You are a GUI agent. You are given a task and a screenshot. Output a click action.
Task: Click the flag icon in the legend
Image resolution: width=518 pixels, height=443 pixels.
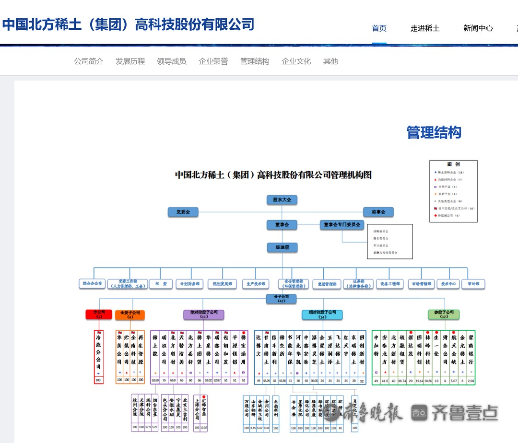pyautogui.click(x=435, y=209)
